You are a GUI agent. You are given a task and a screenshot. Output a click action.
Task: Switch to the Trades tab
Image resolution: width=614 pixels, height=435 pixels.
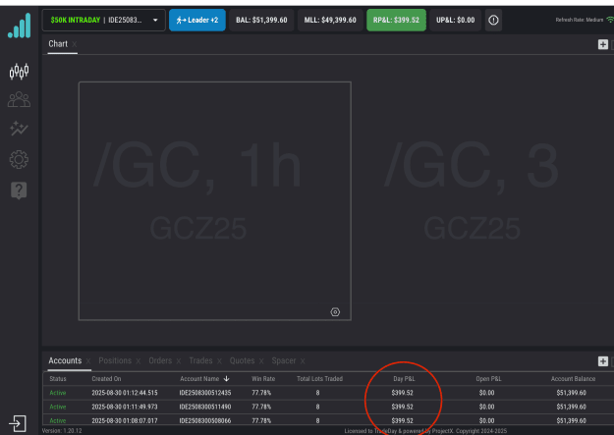tap(200, 360)
